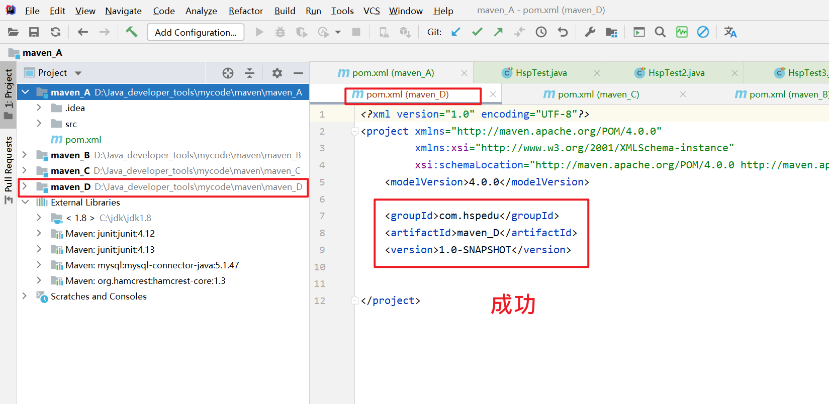Fold project tag at line 2 gutter
Image resolution: width=829 pixels, height=404 pixels.
[x=354, y=132]
